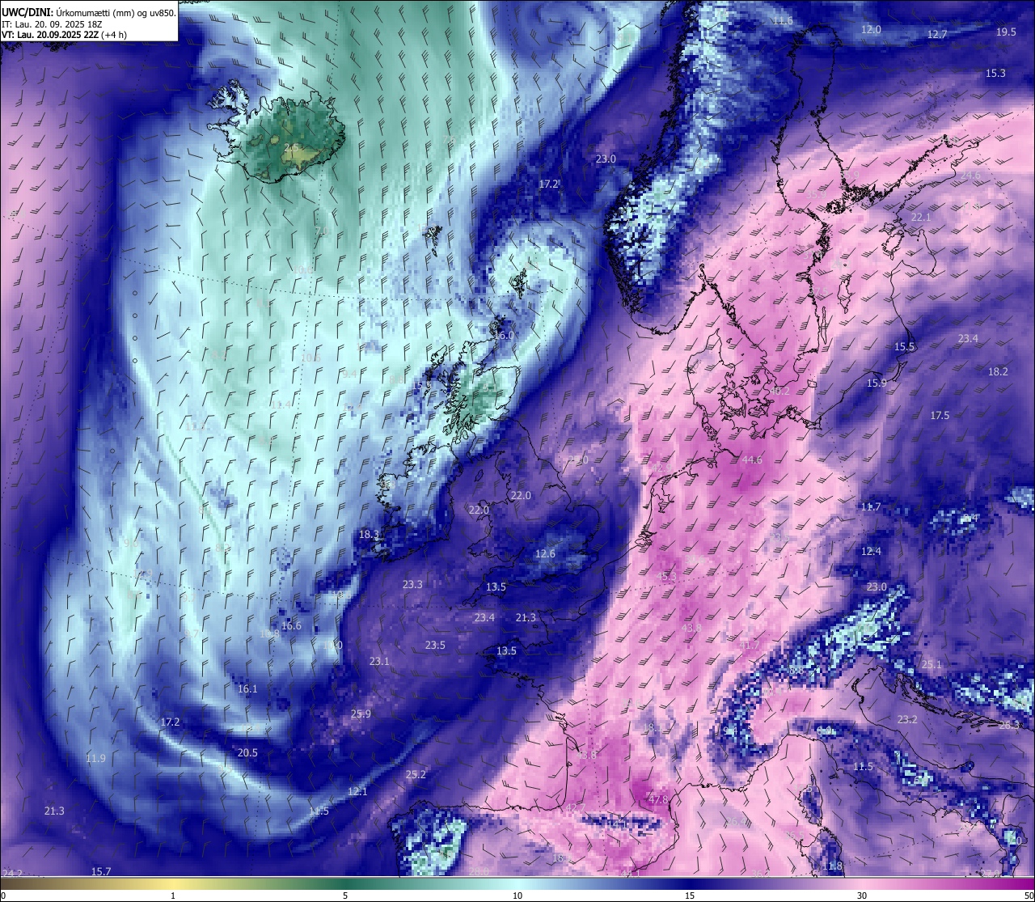Click the 26.3 value label
The height and width of the screenshot is (902, 1035).
1009,726
